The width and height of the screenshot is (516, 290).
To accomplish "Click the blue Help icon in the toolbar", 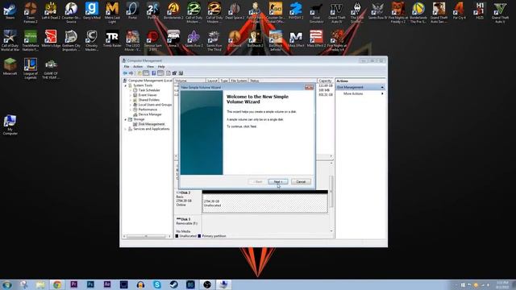I will coord(154,73).
